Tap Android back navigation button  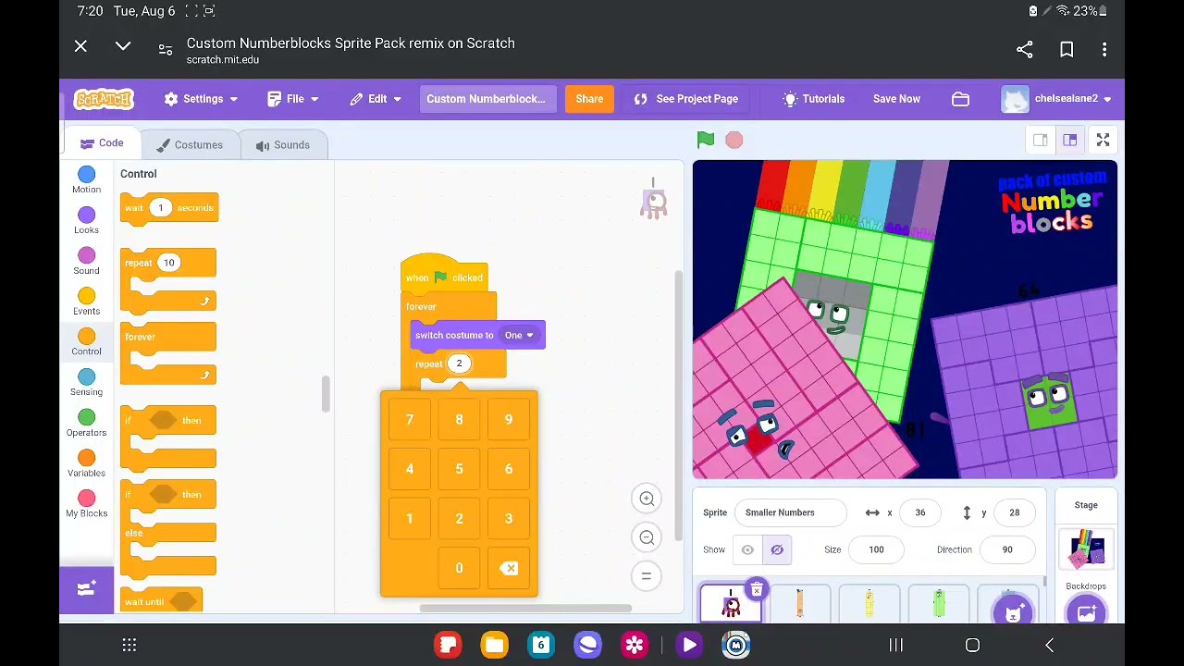click(1049, 646)
